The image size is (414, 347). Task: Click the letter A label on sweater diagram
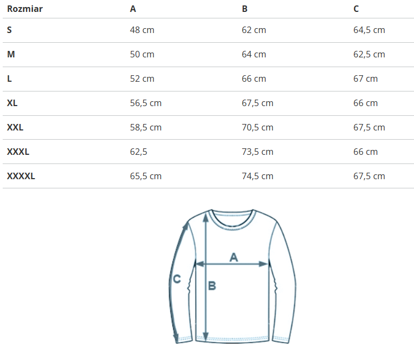click(x=234, y=257)
